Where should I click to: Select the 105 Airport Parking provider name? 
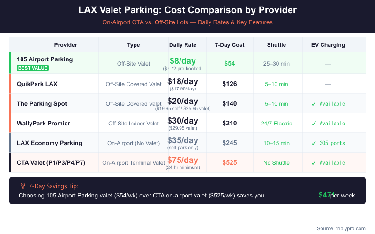45,59
